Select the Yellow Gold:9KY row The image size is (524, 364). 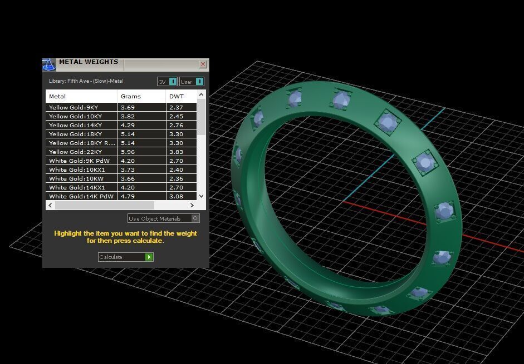[121, 107]
